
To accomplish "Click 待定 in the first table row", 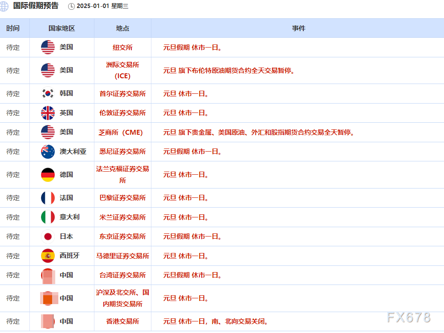I will (14, 47).
